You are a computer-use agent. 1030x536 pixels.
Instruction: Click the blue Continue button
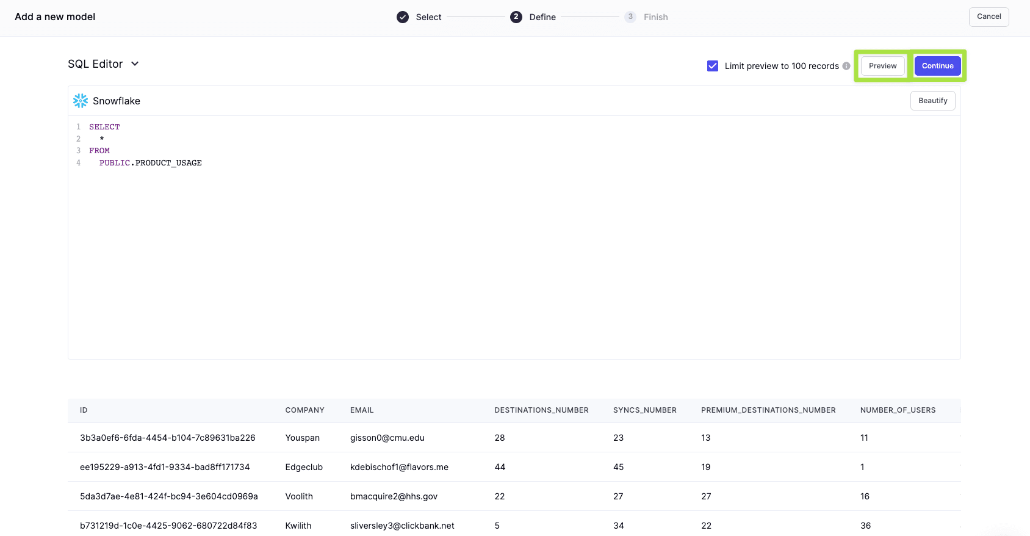(937, 66)
